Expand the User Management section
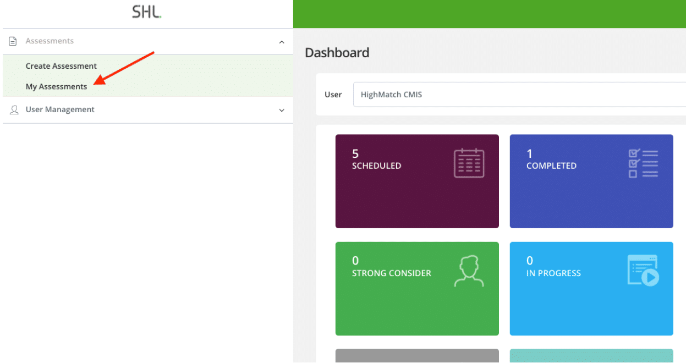This screenshot has width=686, height=363. 282,109
